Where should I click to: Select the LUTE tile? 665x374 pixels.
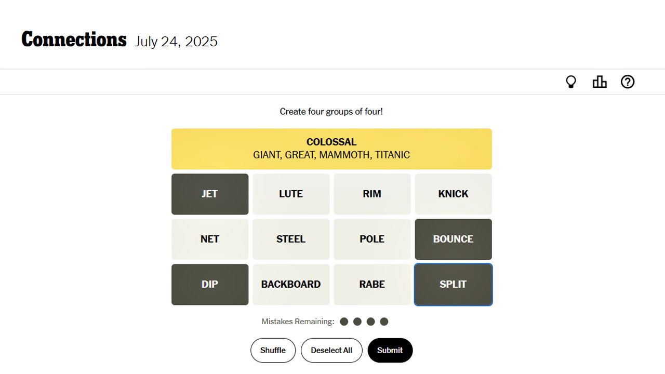click(x=291, y=194)
